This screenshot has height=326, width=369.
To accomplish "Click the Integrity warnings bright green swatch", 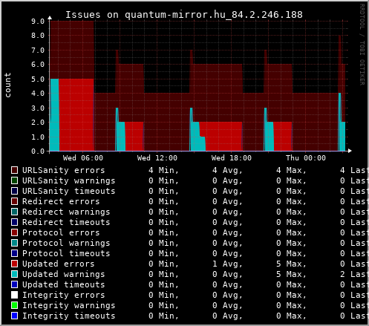I will 15,305.
